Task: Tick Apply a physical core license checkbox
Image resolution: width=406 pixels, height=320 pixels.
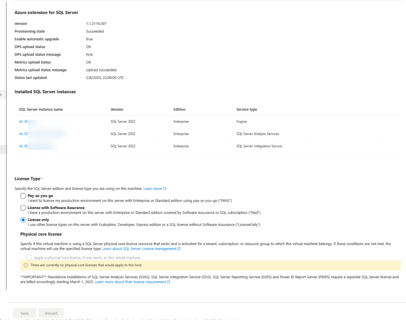Action: click(29, 257)
